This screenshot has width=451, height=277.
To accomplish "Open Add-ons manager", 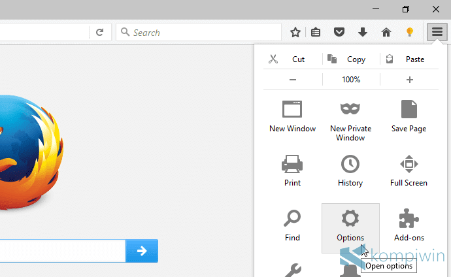I will tap(409, 225).
